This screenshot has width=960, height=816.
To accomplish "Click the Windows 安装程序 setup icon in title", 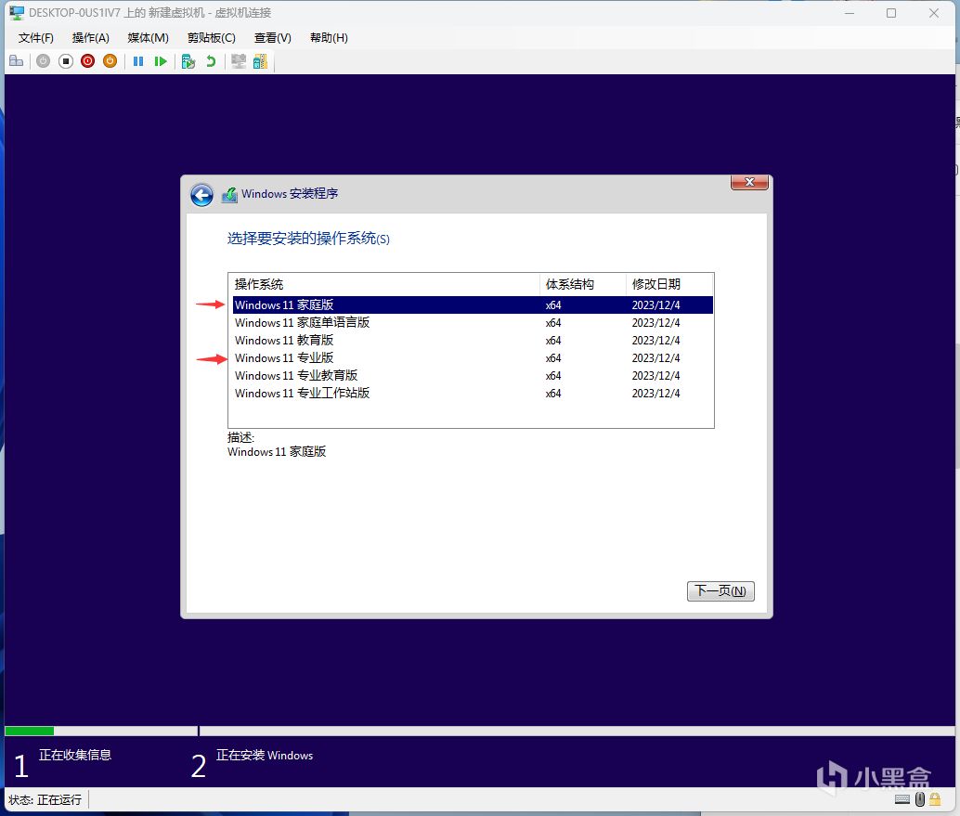I will (229, 195).
